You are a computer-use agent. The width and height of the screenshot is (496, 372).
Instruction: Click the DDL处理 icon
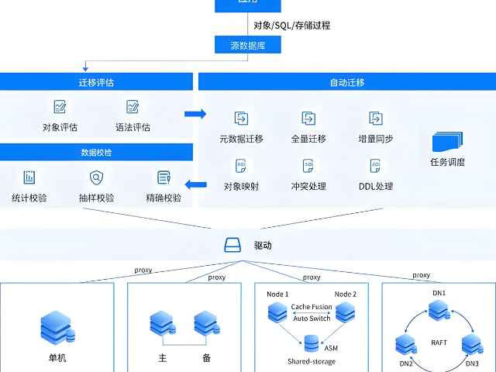tap(376, 166)
